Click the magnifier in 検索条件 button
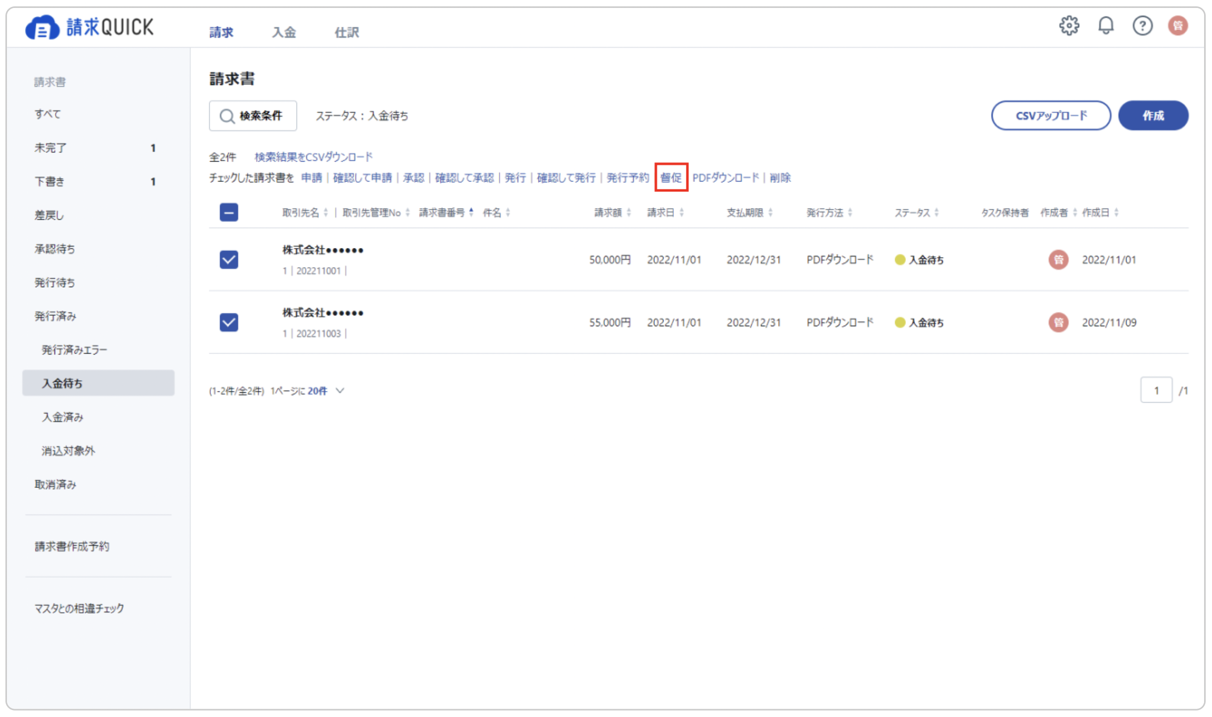 (x=227, y=116)
